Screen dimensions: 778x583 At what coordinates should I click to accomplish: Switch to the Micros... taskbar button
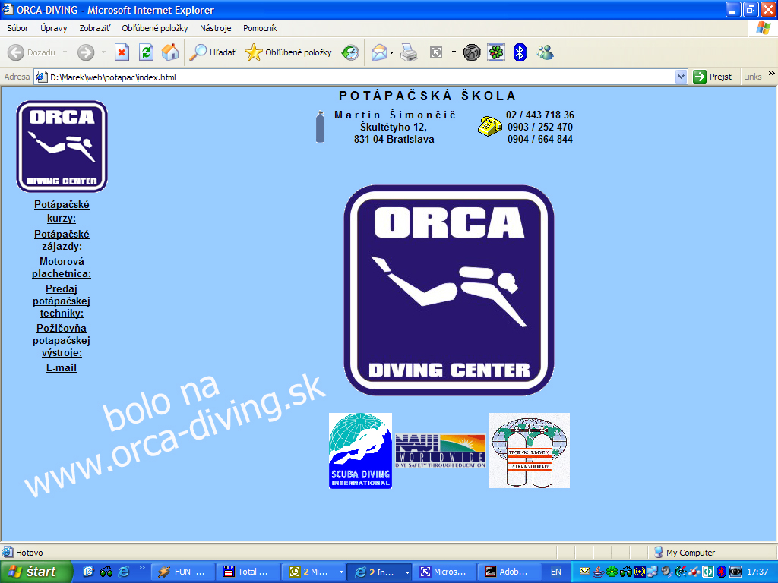click(x=445, y=572)
